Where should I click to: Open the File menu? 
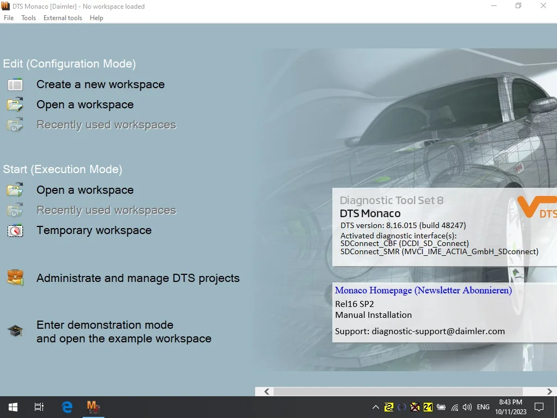(x=9, y=18)
